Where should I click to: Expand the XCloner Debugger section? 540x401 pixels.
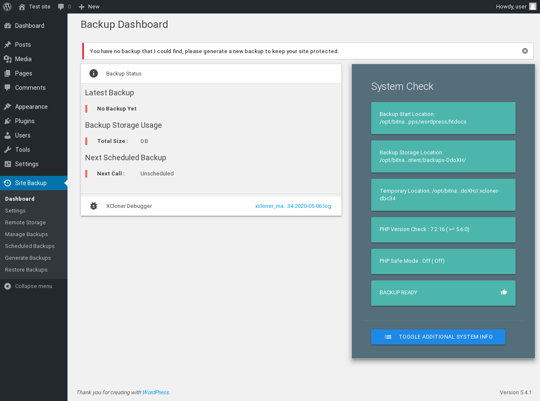(129, 206)
